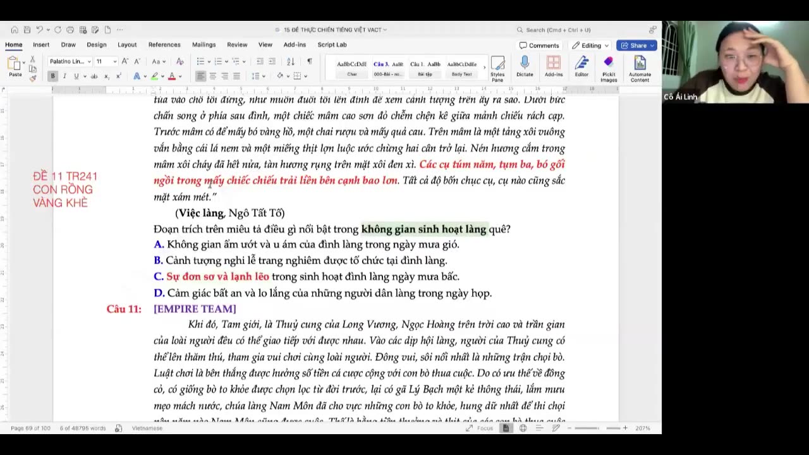809x455 pixels.
Task: Open the collaboration presence icon in the title bar
Action: click(x=652, y=30)
